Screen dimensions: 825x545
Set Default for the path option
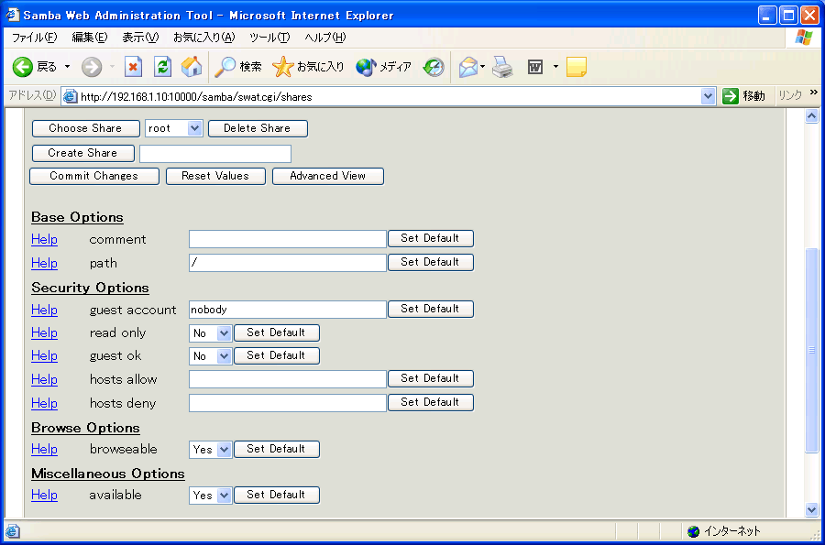coord(431,262)
